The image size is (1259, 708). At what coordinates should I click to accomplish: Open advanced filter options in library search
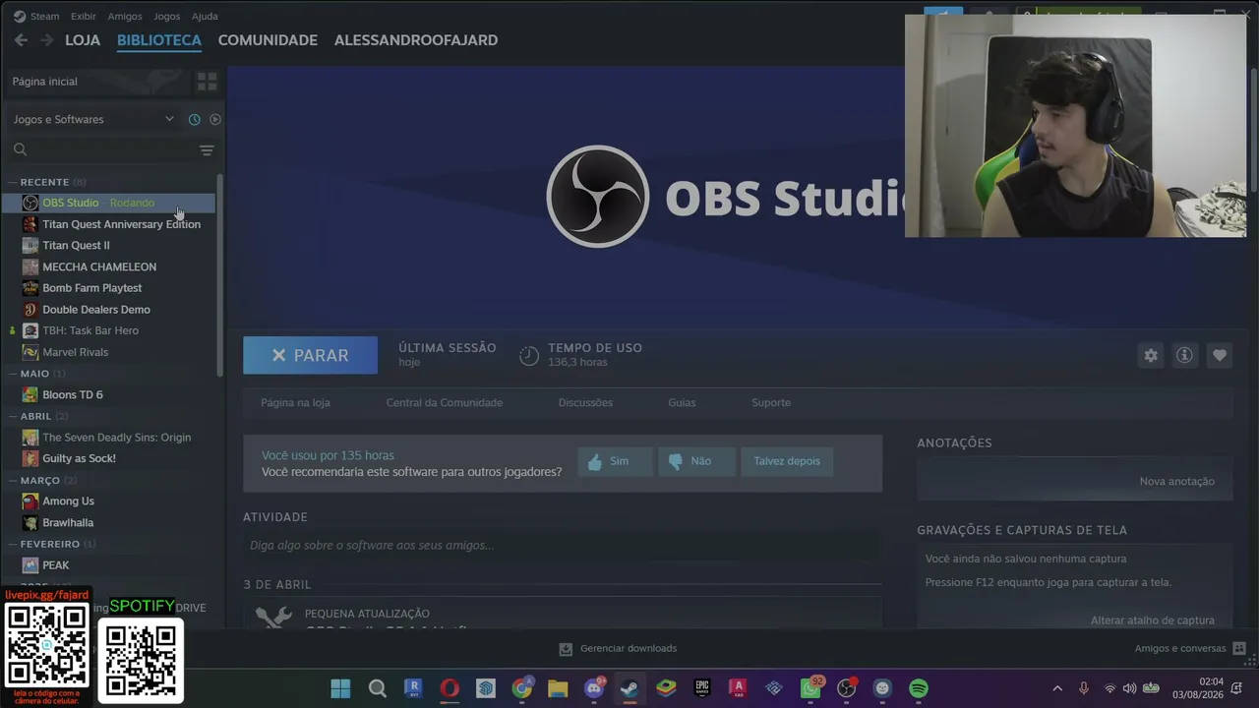click(207, 150)
